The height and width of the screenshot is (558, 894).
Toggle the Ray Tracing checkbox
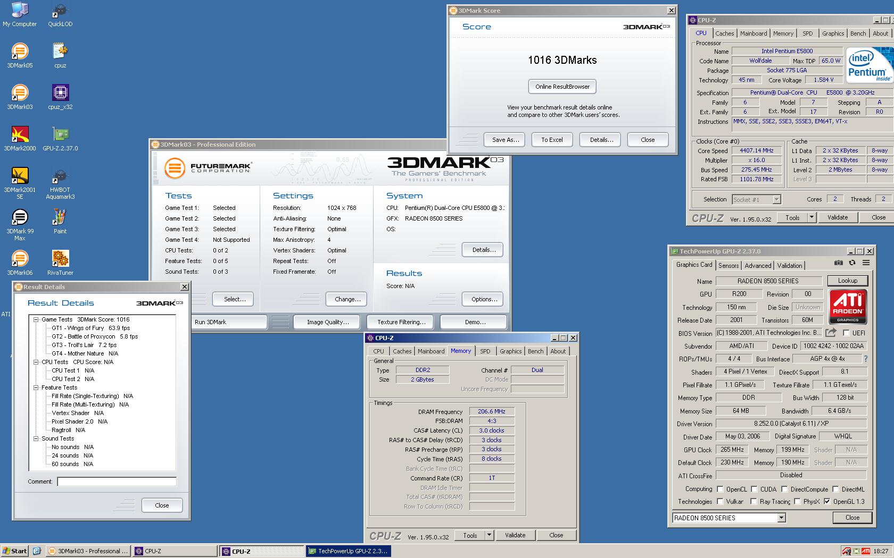[x=754, y=501]
